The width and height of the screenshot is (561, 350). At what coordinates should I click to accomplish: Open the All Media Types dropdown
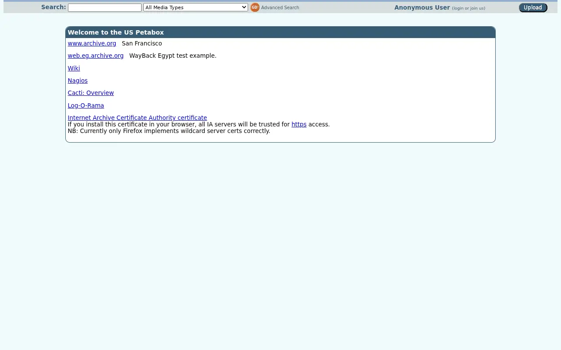point(195,7)
